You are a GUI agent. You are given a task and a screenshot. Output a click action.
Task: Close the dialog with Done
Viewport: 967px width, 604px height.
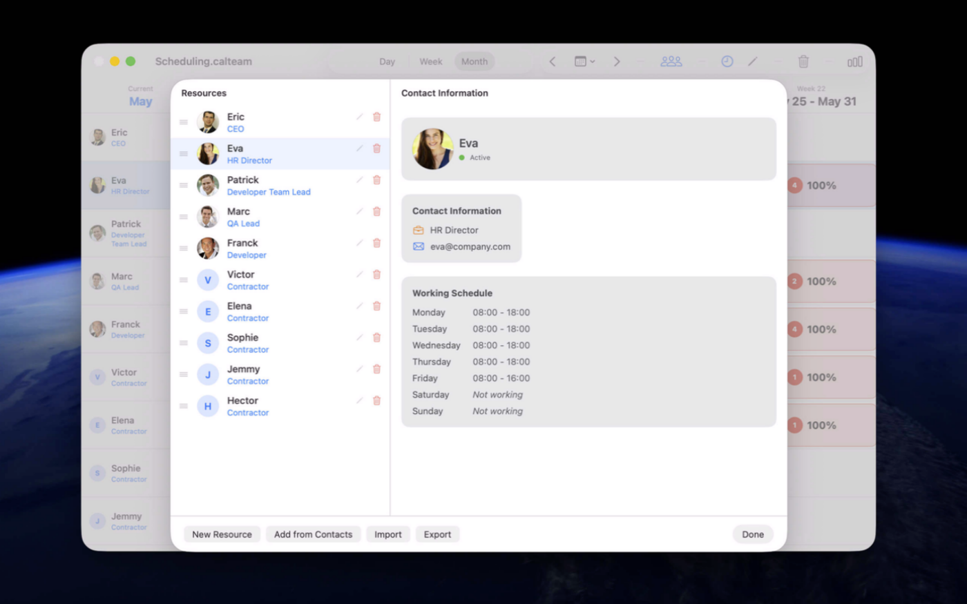753,534
